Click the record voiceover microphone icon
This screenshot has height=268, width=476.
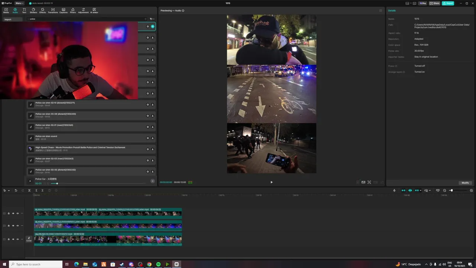[x=395, y=191]
